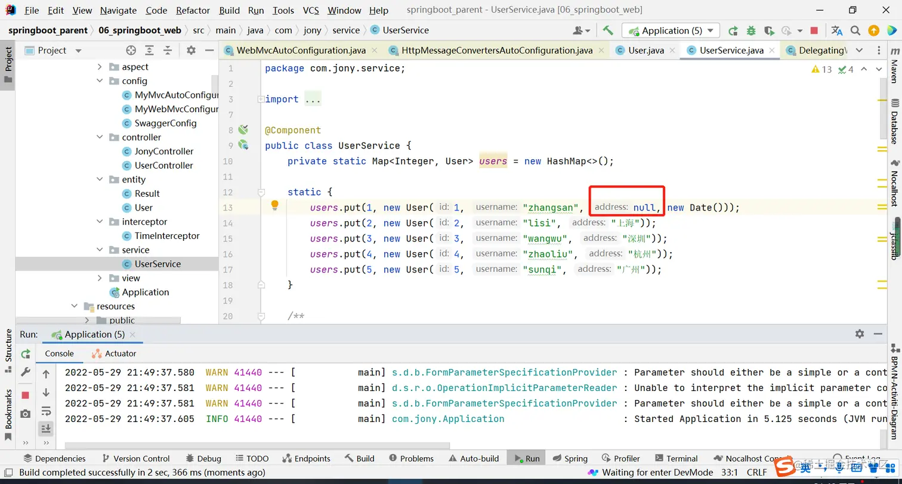Close the UserService.java editor tab
Screen dimensions: 902x484
pos(771,51)
